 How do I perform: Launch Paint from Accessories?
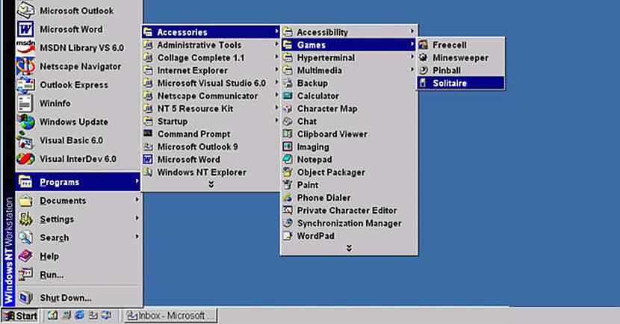(x=349, y=185)
